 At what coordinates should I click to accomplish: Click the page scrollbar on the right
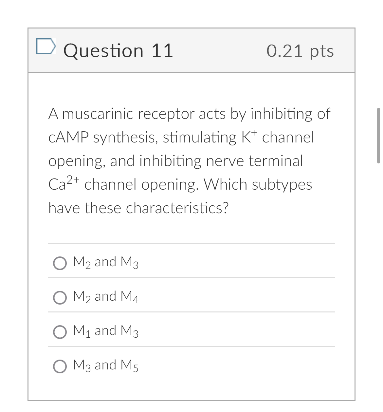point(379,134)
